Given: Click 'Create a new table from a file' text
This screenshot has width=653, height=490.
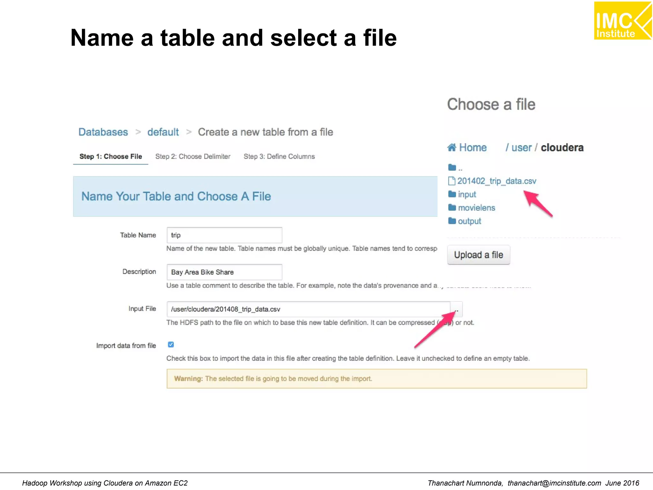Looking at the screenshot, I should pos(265,132).
